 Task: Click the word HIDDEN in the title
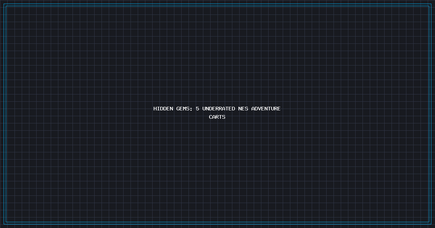[163, 109]
